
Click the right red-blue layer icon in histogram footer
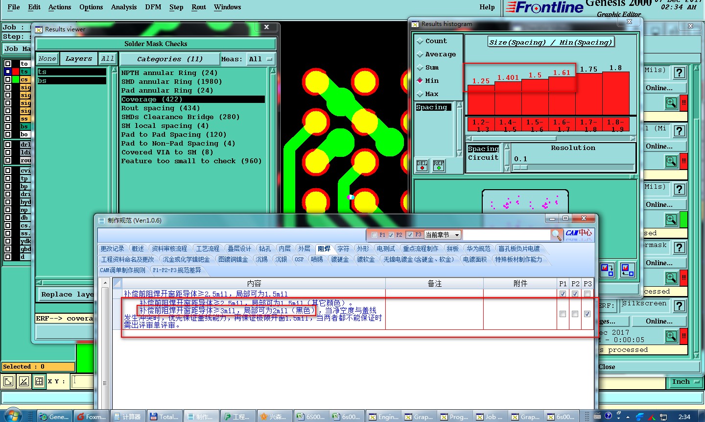(x=627, y=270)
